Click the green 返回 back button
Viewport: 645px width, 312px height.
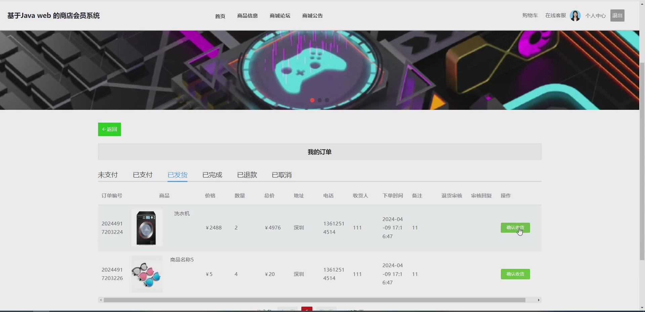point(109,129)
